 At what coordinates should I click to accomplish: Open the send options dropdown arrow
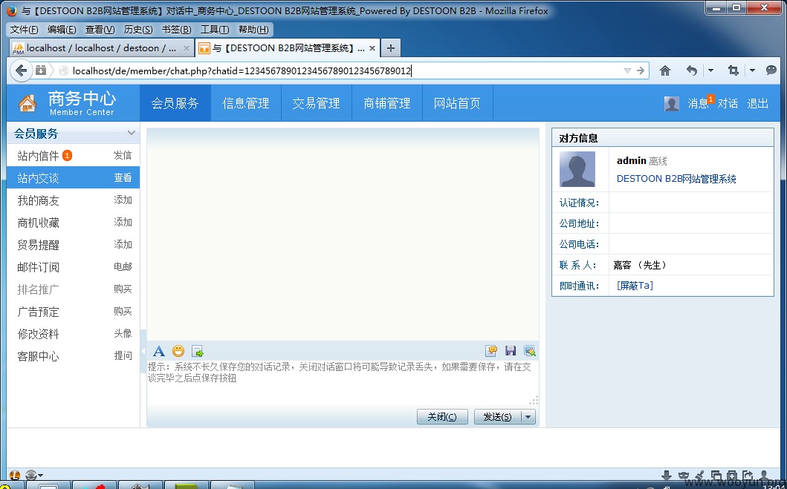coord(528,417)
